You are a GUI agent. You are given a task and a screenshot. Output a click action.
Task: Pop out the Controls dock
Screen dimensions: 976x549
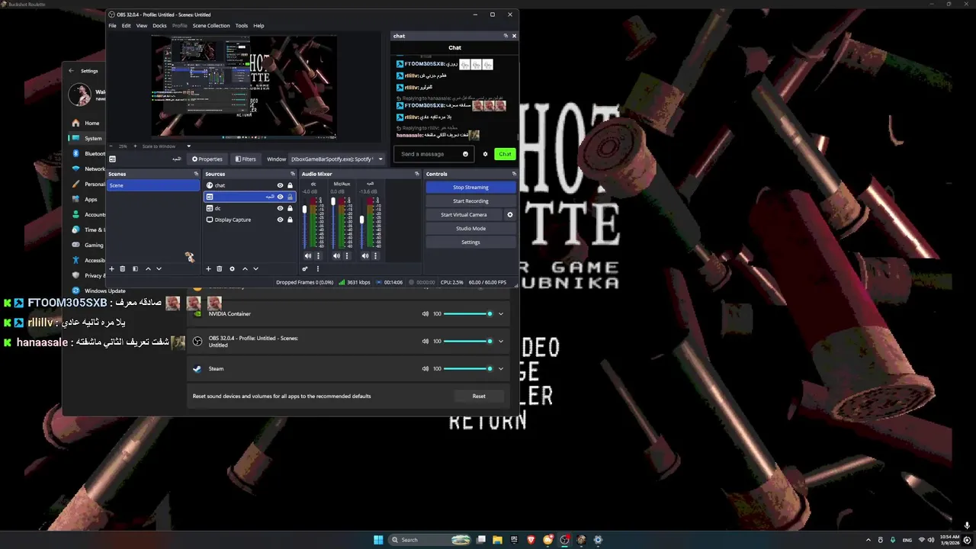point(514,174)
